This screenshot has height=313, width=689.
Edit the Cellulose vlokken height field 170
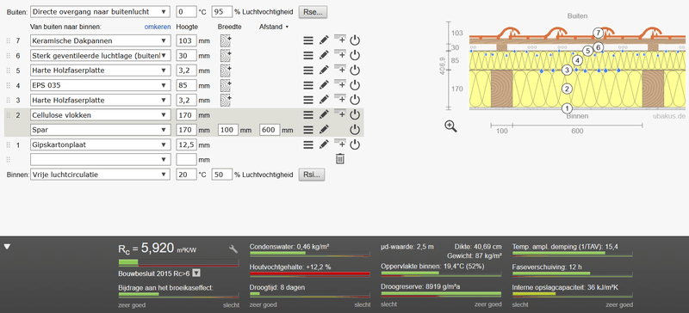tap(186, 115)
